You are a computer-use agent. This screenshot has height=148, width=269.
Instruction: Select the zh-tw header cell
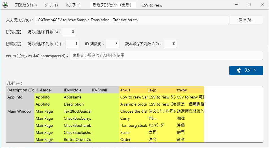click(190, 90)
